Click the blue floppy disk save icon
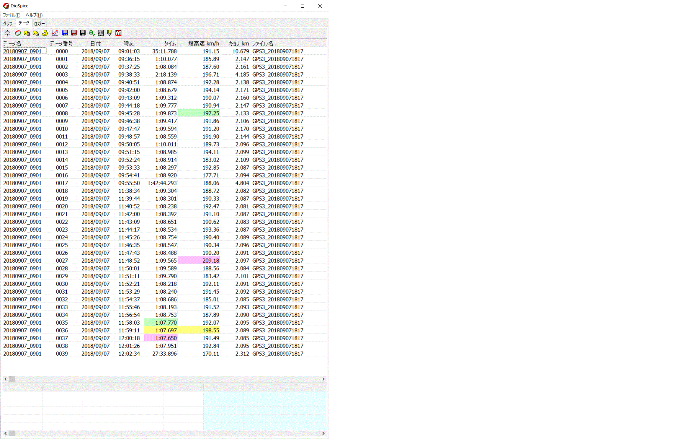680x439 pixels. (x=65, y=33)
